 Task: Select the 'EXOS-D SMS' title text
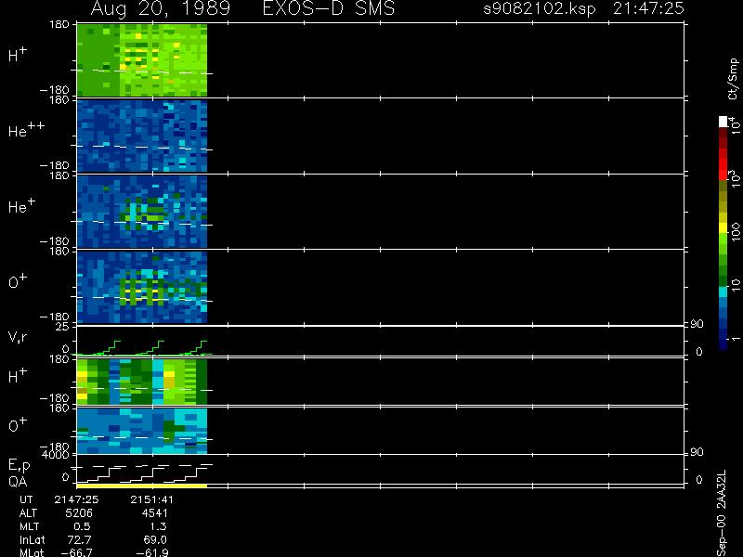(329, 8)
